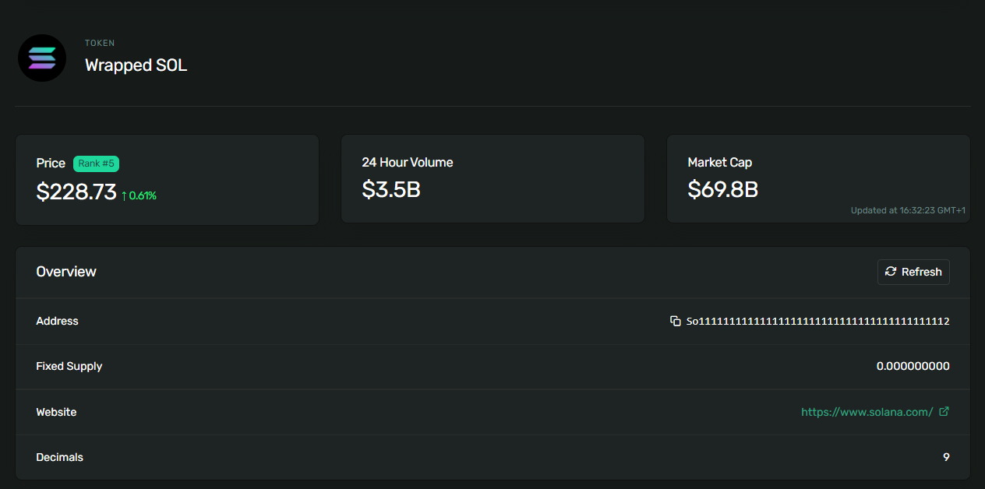Viewport: 985px width, 489px height.
Task: Click the copy address icon
Action: pyautogui.click(x=676, y=321)
